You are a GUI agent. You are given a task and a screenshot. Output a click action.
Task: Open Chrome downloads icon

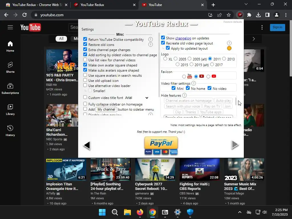pos(258,15)
